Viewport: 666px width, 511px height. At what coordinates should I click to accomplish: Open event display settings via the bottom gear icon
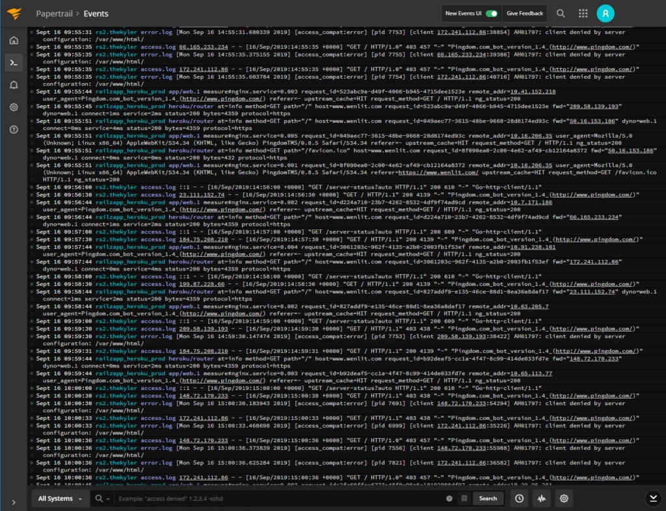[563, 498]
